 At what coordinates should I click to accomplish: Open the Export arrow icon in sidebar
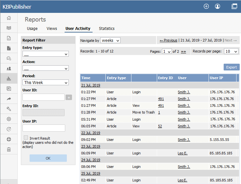click(x=9, y=99)
